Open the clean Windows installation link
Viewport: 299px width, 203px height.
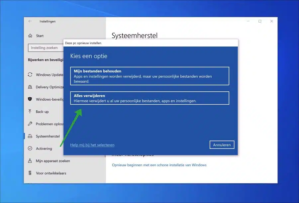click(x=159, y=165)
